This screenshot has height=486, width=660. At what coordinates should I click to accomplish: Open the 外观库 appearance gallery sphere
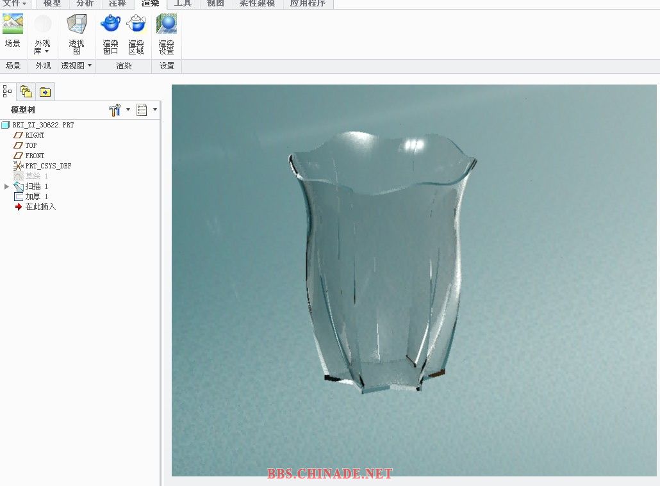point(42,24)
